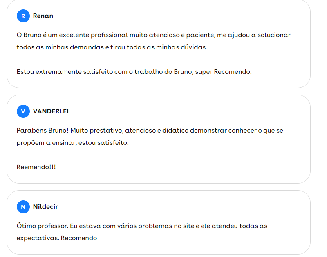Click "todos as minhas demandas" in Renan's review
327x257 pixels.
[60, 47]
